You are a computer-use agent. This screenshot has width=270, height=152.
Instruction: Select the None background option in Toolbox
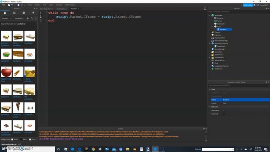pos(30,139)
